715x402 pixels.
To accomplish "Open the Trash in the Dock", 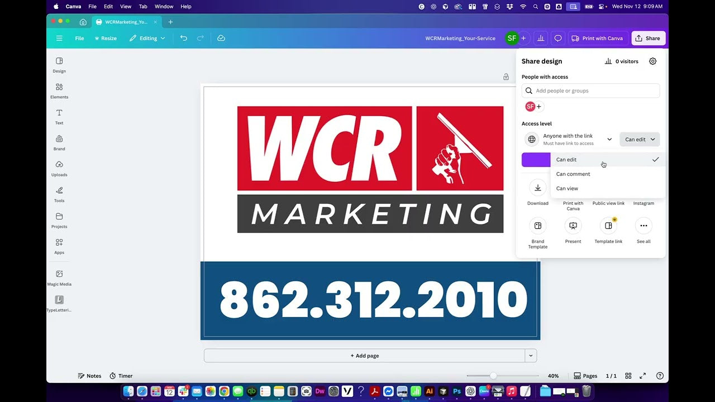I will point(587,391).
